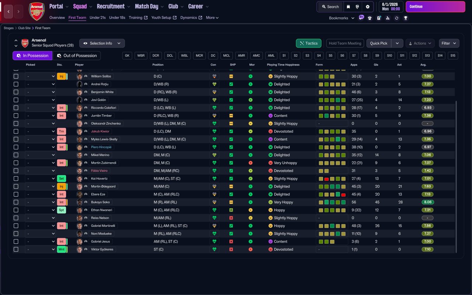
Task: Open Picked dropdown for Martin Ødegaard
Action: tap(40, 187)
